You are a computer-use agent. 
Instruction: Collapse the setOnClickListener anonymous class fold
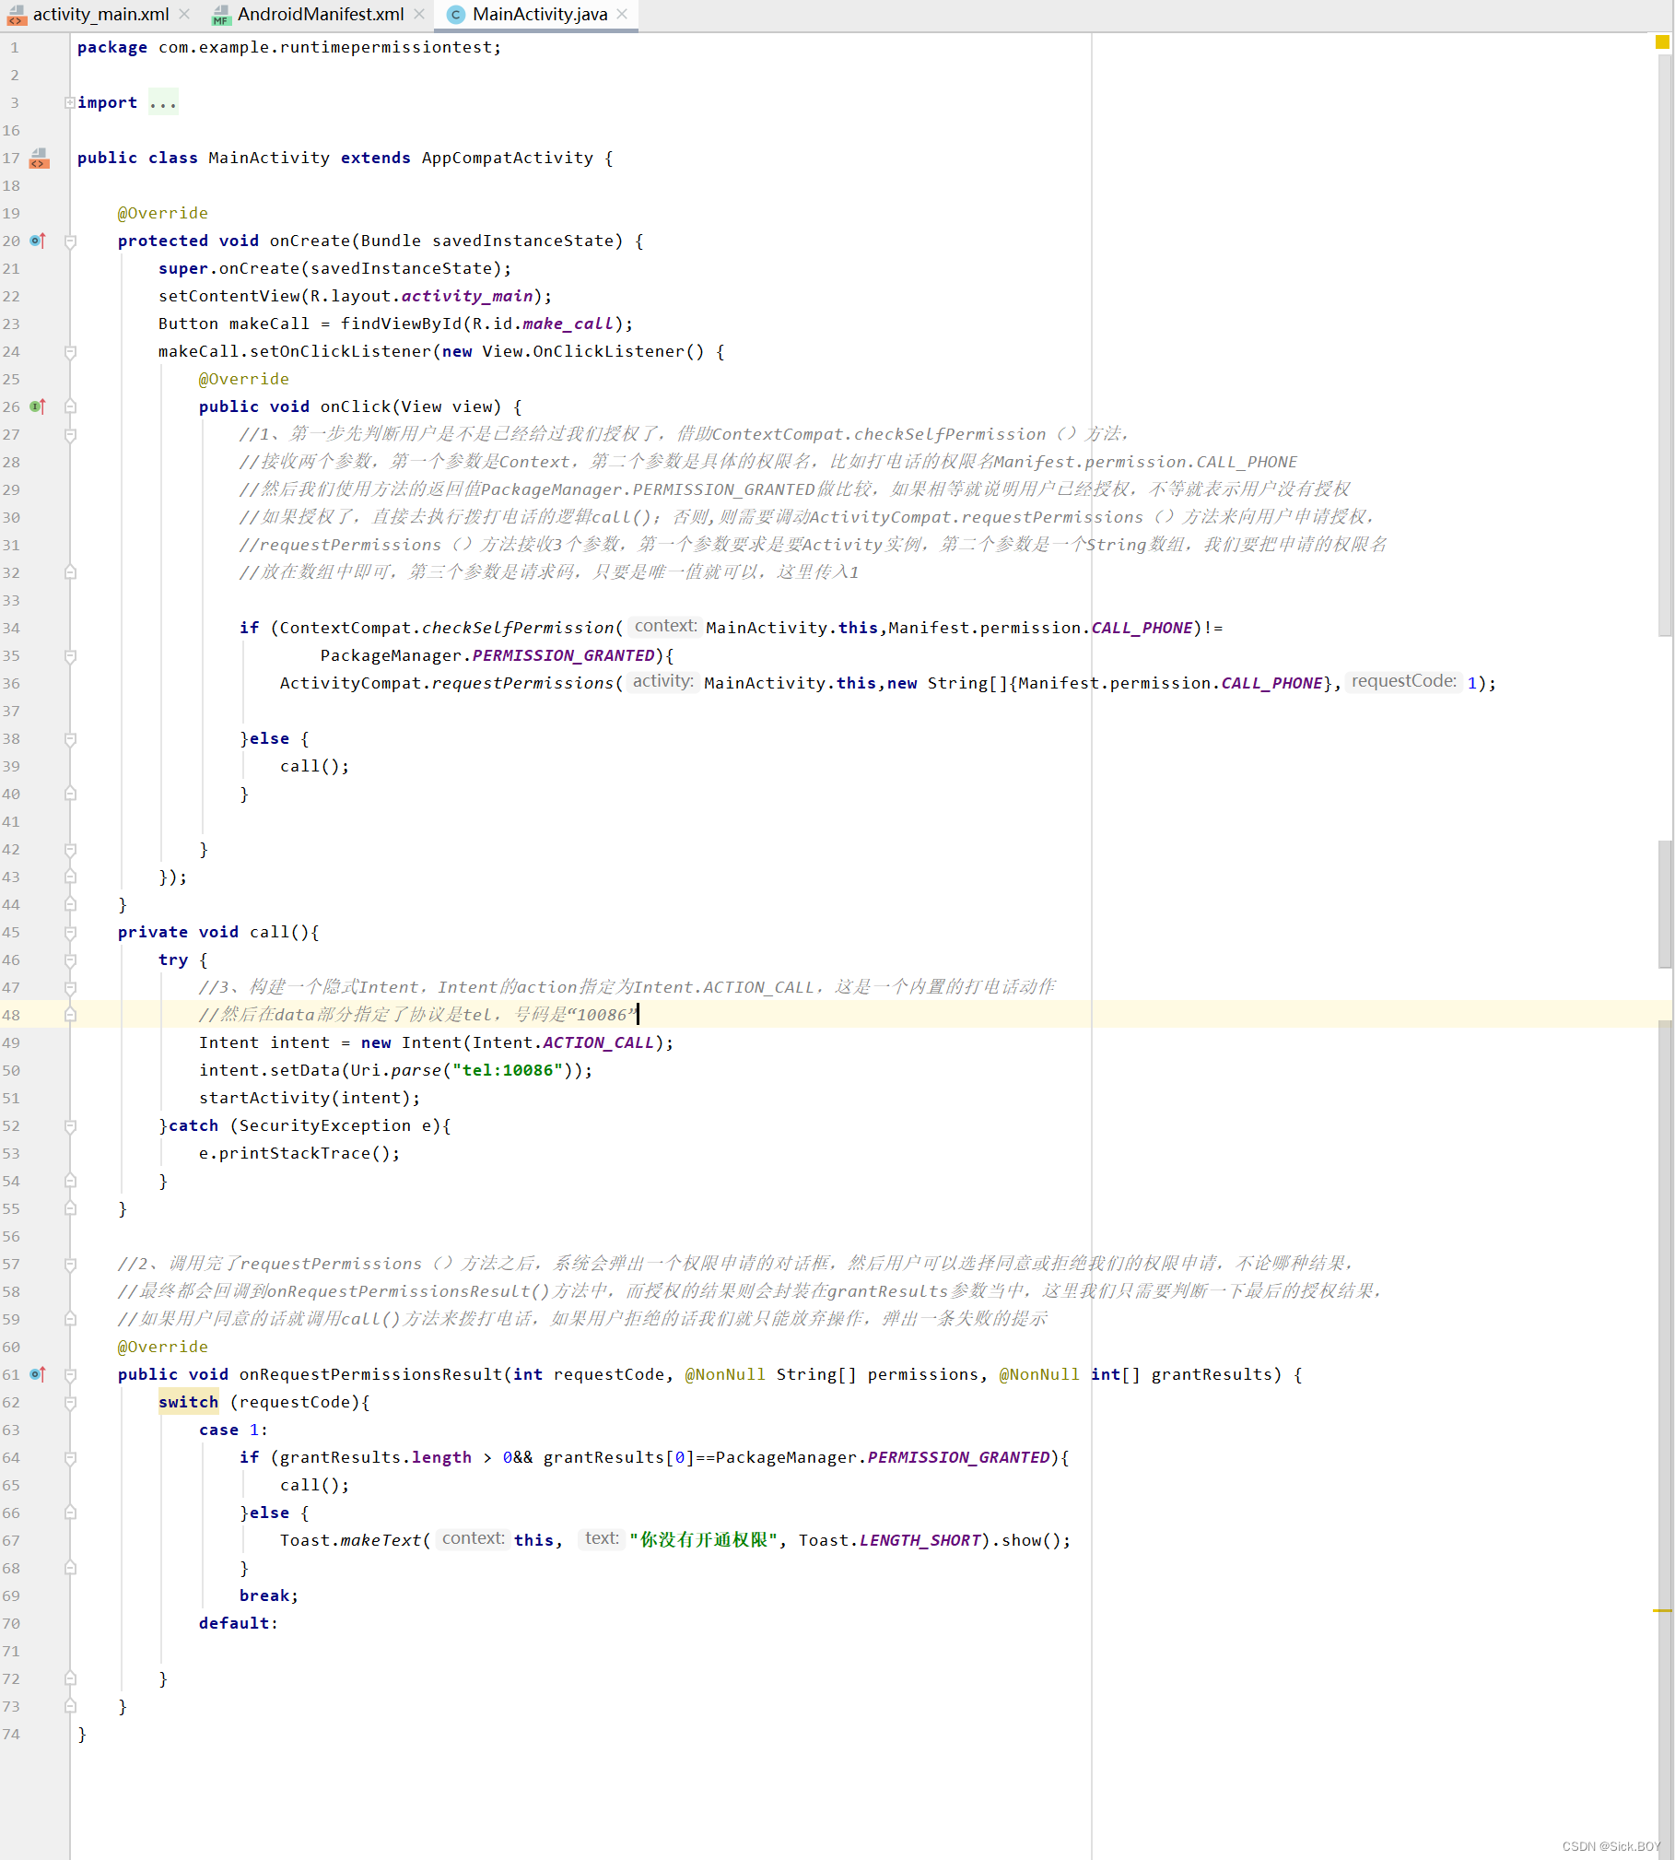click(70, 351)
